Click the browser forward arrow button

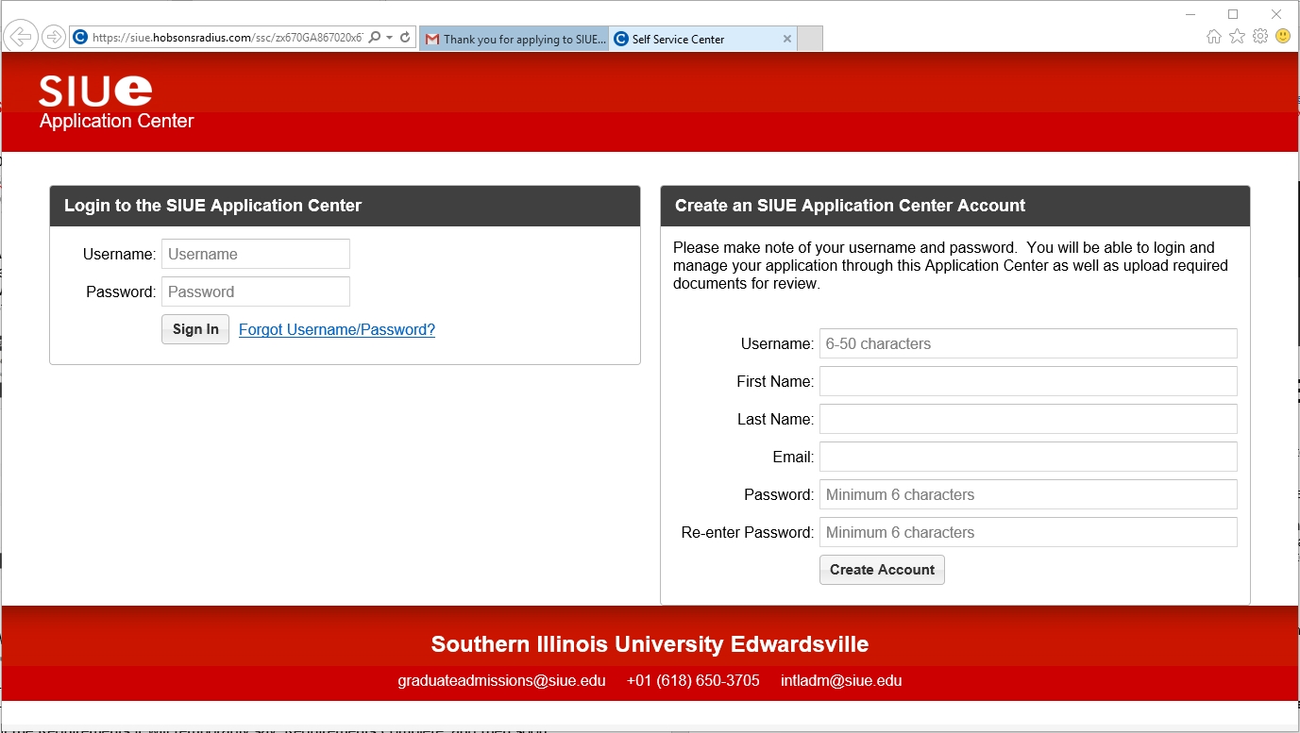pyautogui.click(x=54, y=37)
